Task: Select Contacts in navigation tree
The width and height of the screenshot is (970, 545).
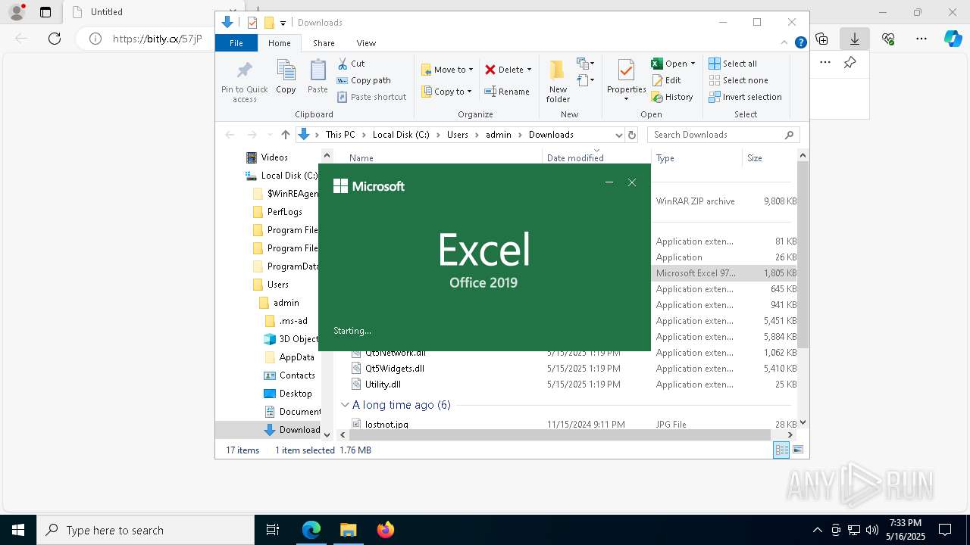Action: (289, 375)
